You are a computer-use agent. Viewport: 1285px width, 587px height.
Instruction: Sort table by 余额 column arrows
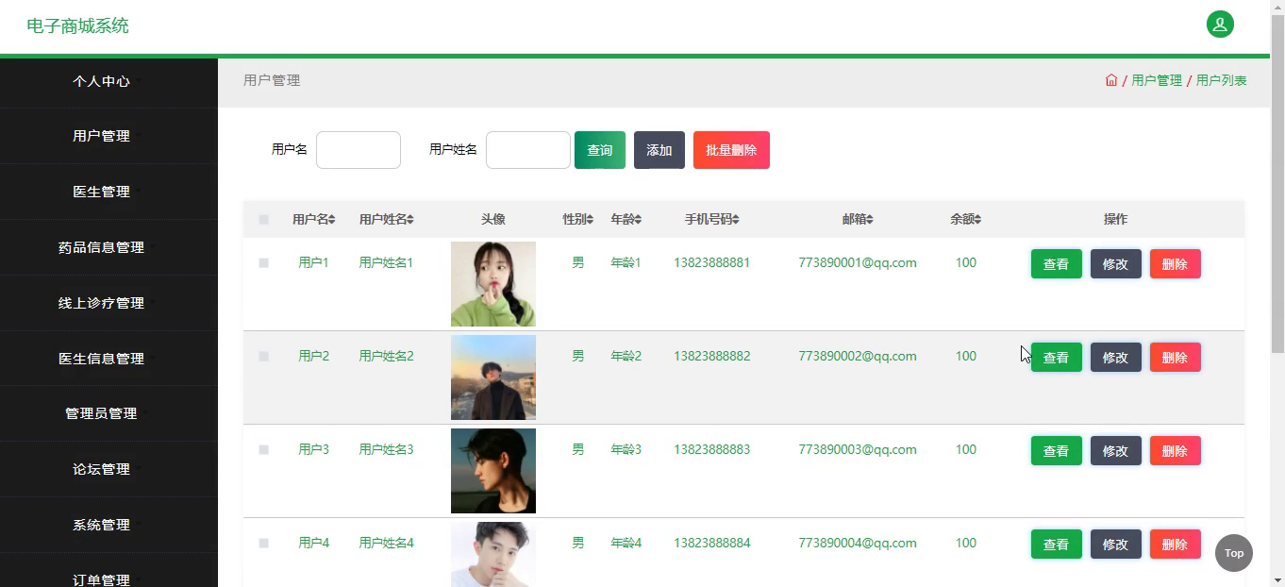pos(977,219)
